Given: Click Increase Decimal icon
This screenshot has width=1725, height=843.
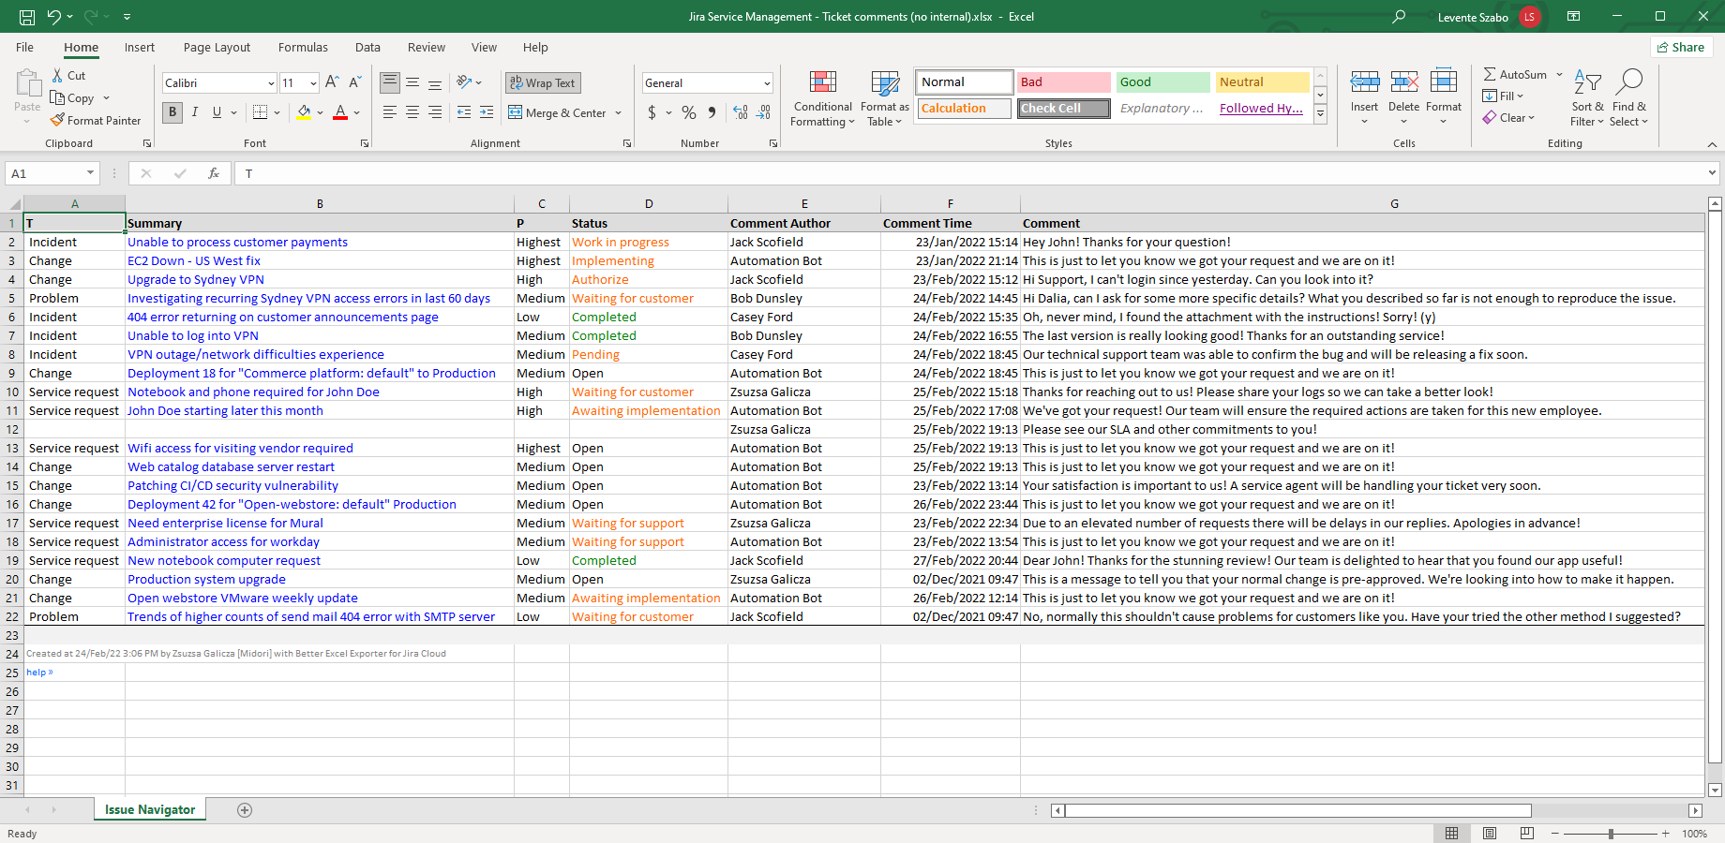Looking at the screenshot, I should pyautogui.click(x=741, y=112).
